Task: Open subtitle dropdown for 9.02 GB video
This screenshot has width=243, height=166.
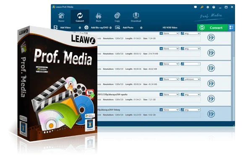Action: point(169,110)
